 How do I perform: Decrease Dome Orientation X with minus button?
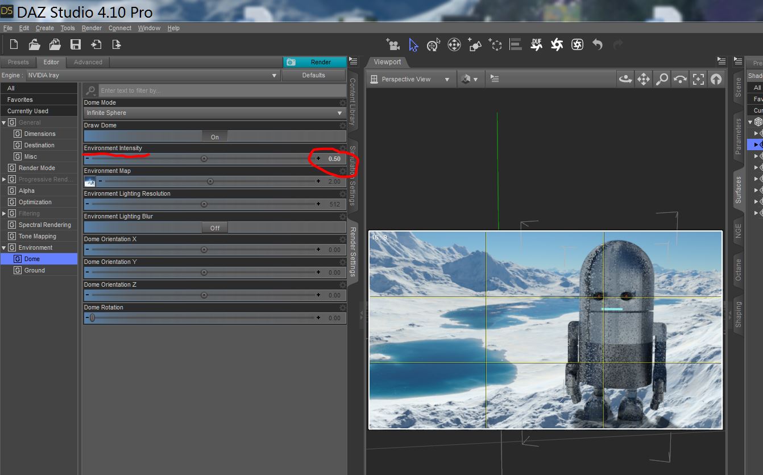87,250
